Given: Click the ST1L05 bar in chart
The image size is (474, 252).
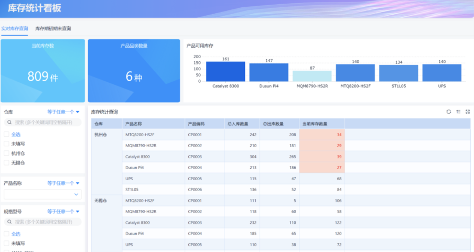Looking at the screenshot, I should (x=398, y=73).
